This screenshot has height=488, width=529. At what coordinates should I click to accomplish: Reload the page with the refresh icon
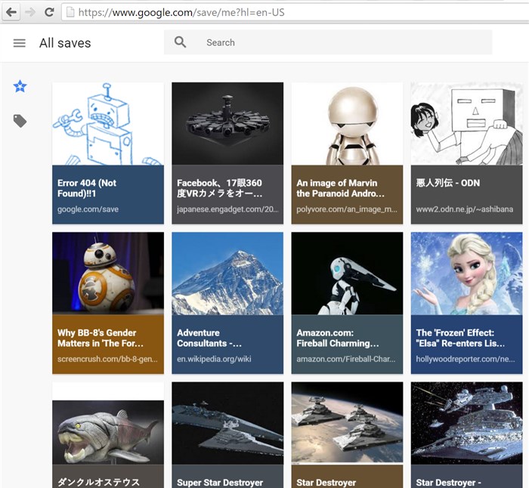tap(49, 13)
